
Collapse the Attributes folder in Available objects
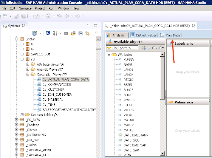click(x=109, y=54)
